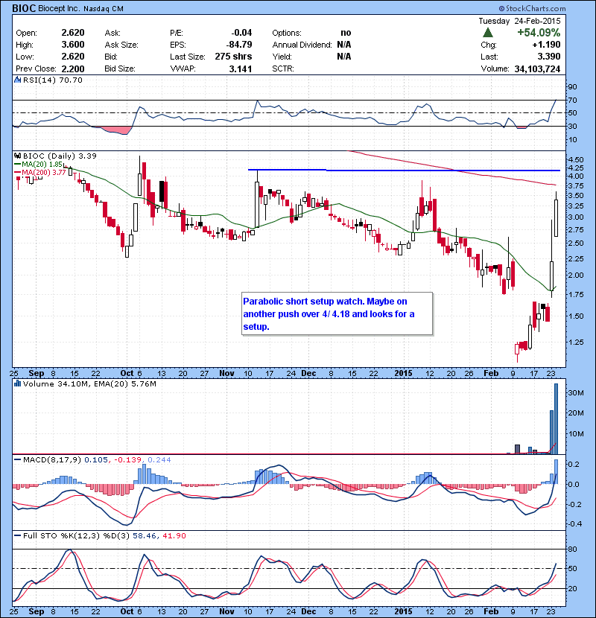Image resolution: width=596 pixels, height=618 pixels.
Task: Click the Low value 2.620
Action: click(x=73, y=57)
